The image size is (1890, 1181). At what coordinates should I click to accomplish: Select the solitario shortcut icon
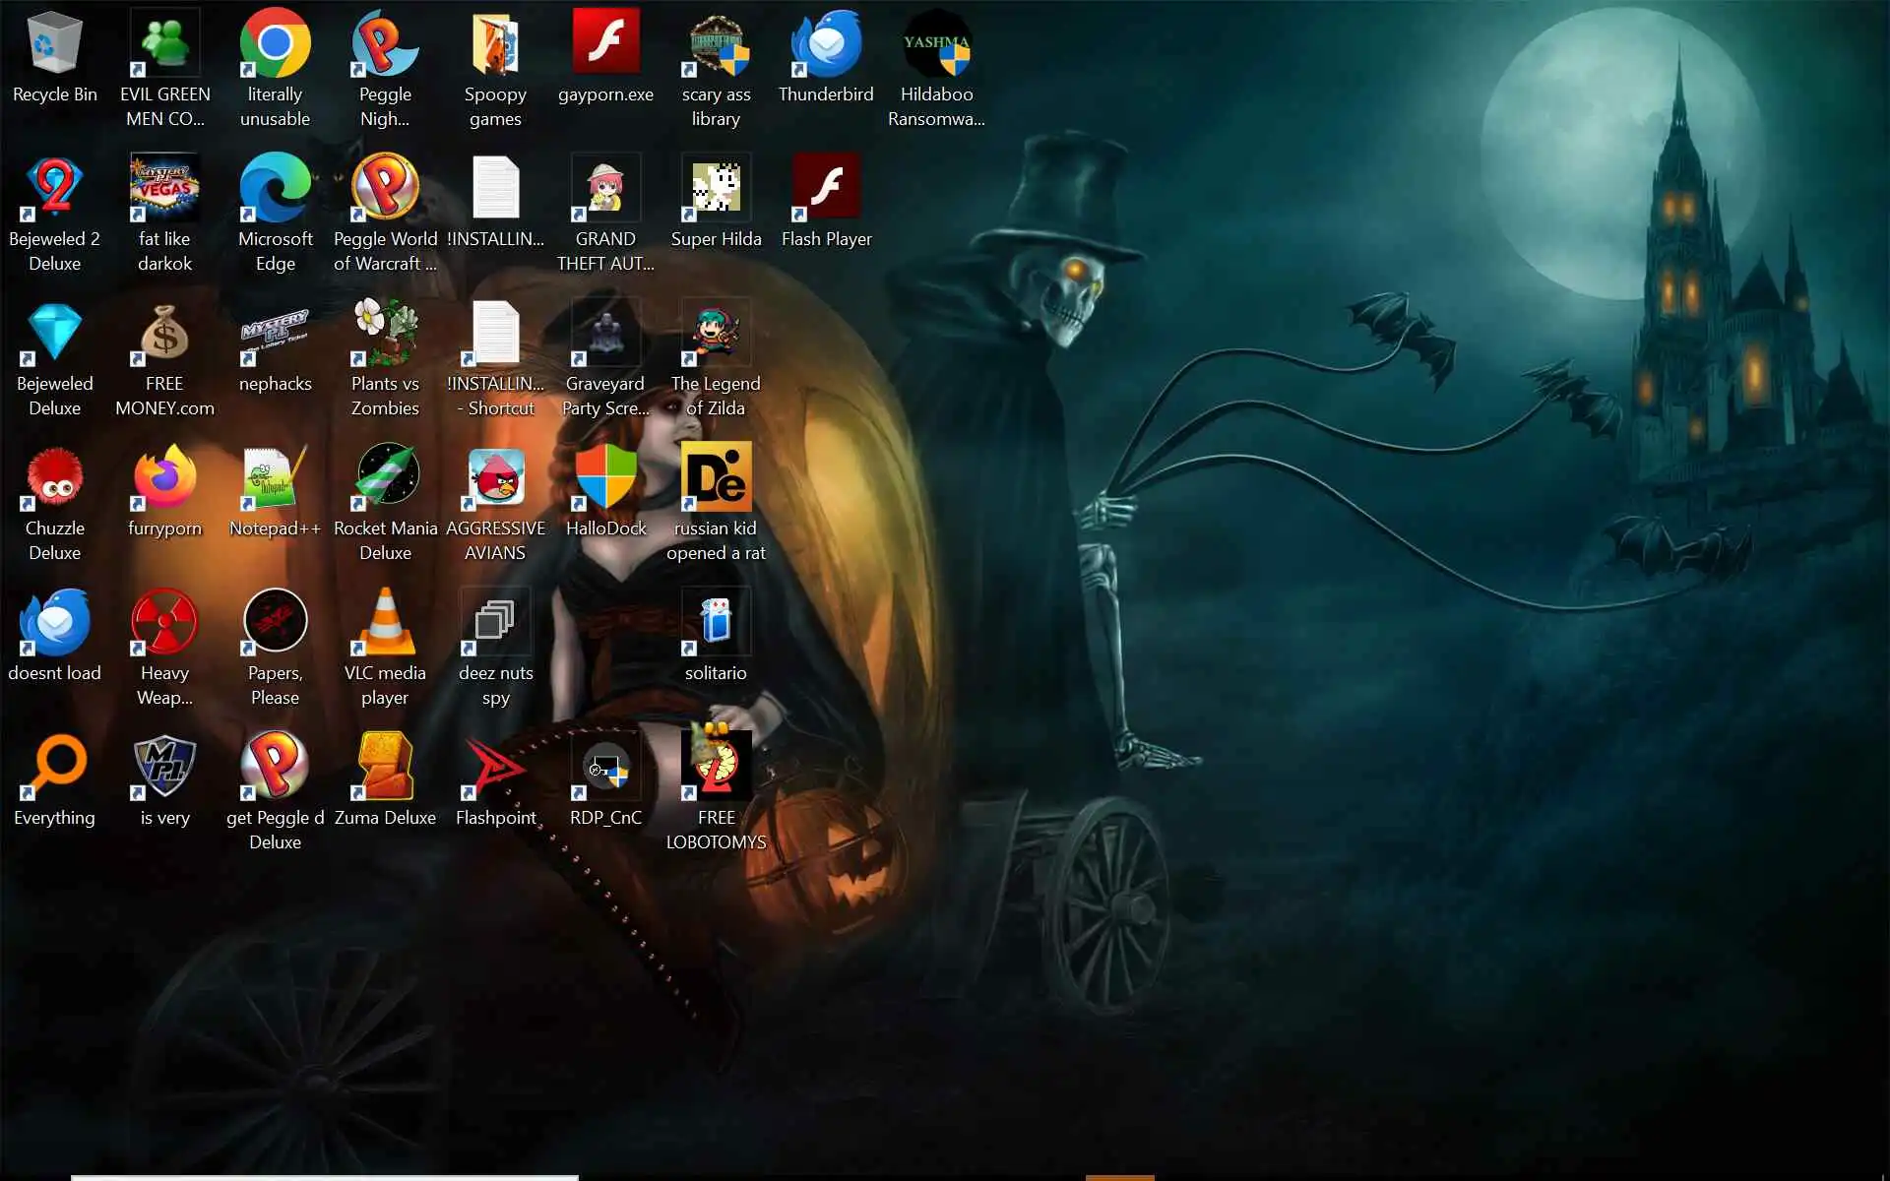click(x=716, y=623)
